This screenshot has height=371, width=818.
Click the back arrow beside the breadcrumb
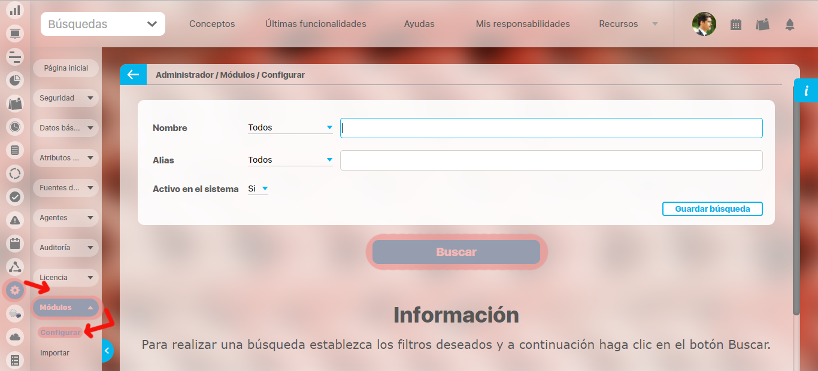133,75
